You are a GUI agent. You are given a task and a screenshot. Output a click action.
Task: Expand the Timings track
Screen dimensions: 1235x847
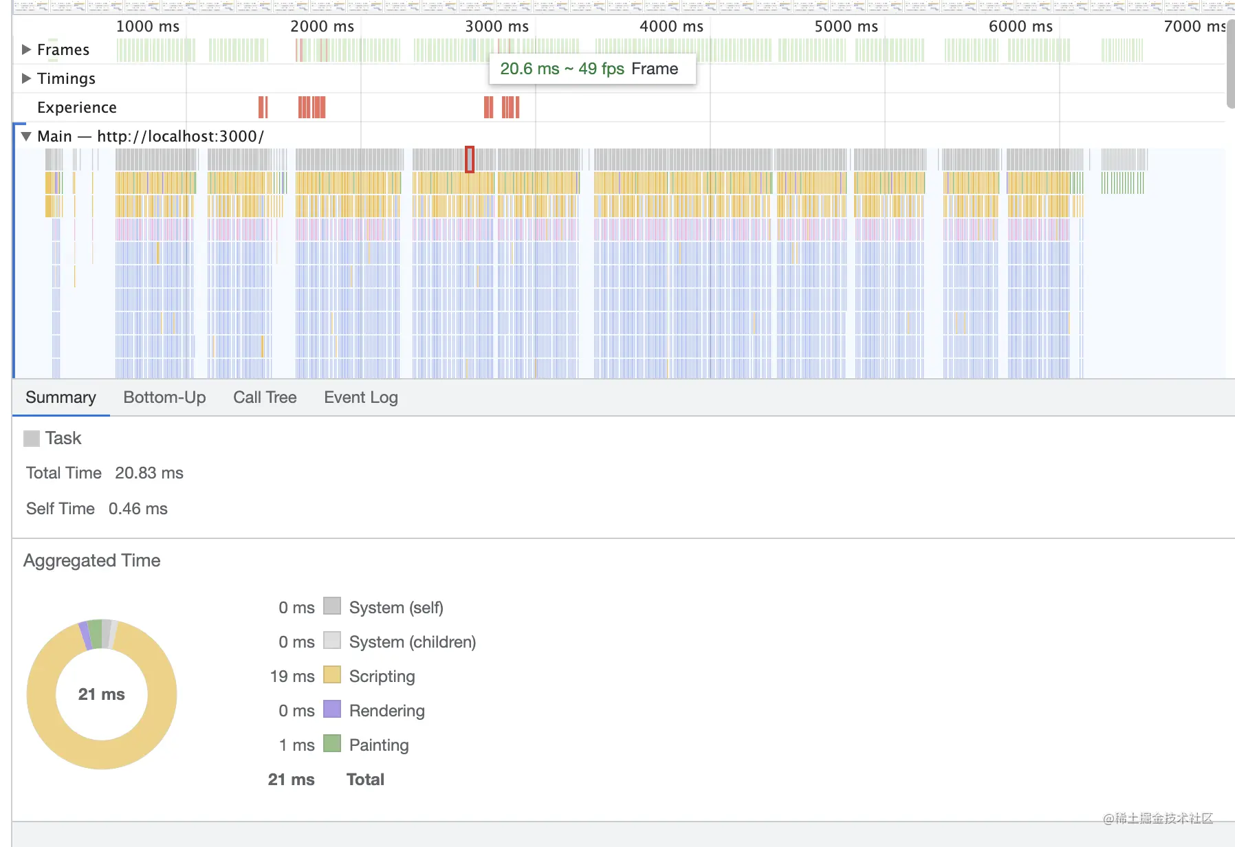pos(27,78)
